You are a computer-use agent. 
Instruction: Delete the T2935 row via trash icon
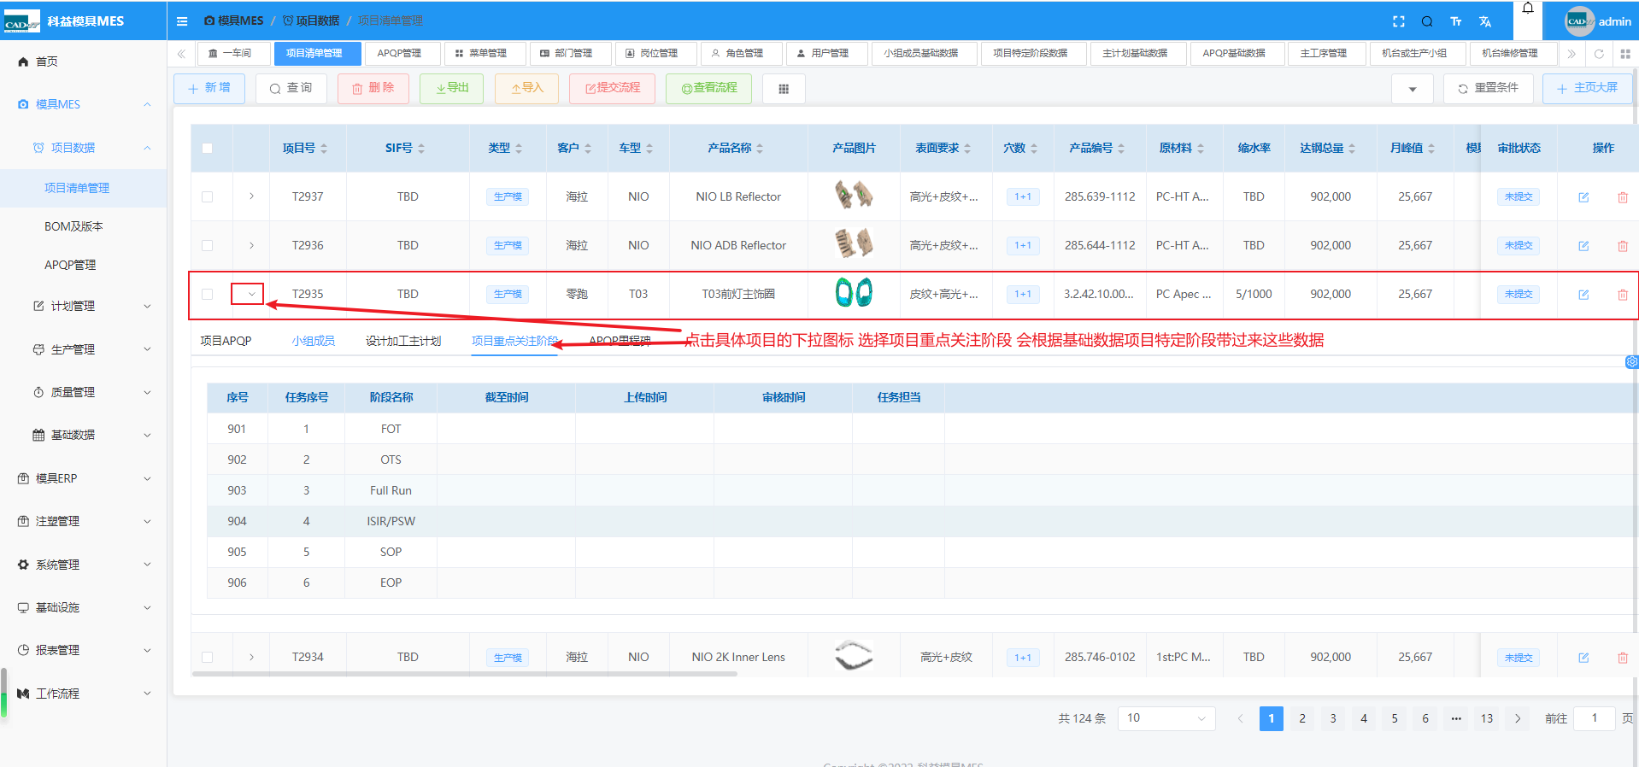click(1623, 295)
